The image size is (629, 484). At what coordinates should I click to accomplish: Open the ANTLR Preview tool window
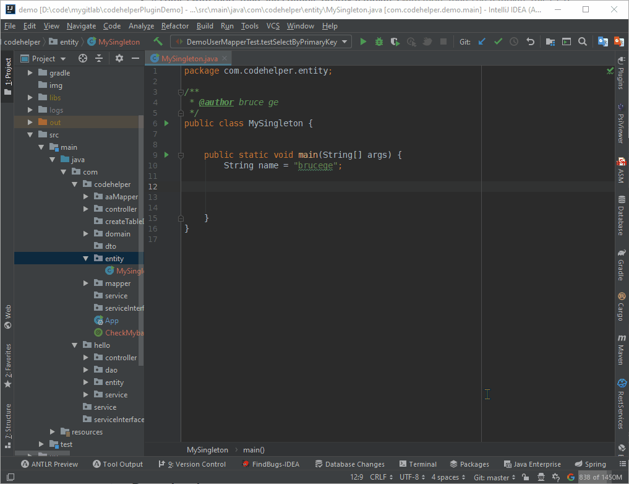point(49,464)
